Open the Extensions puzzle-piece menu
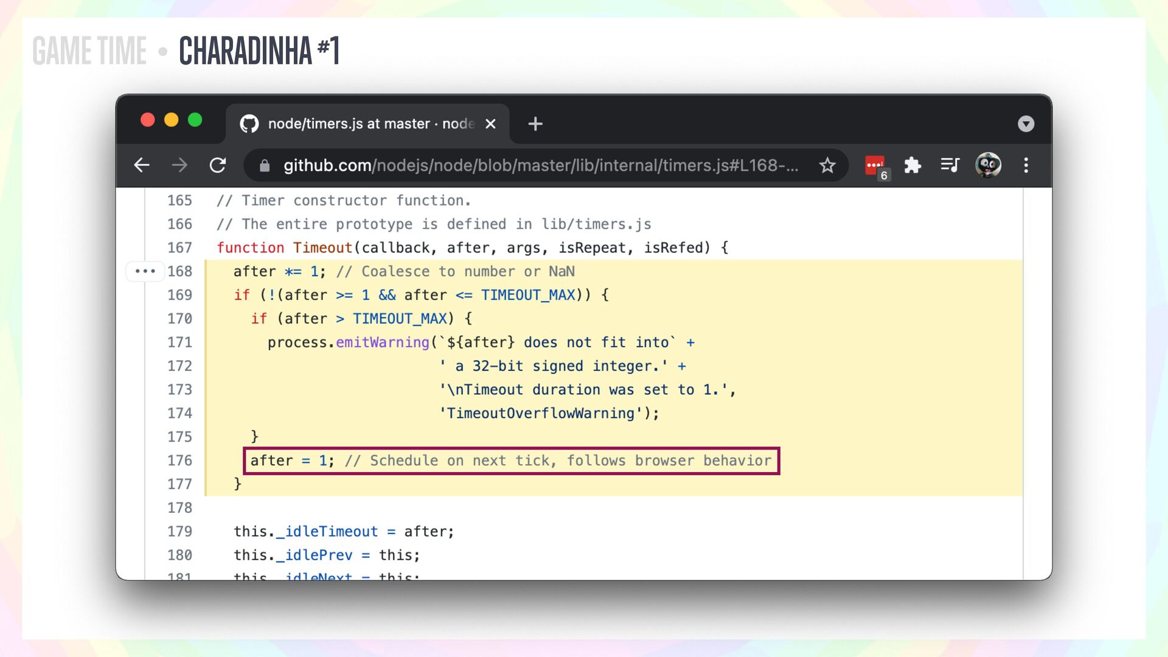 tap(912, 165)
